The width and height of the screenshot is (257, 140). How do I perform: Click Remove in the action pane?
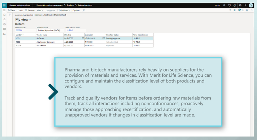30,10
